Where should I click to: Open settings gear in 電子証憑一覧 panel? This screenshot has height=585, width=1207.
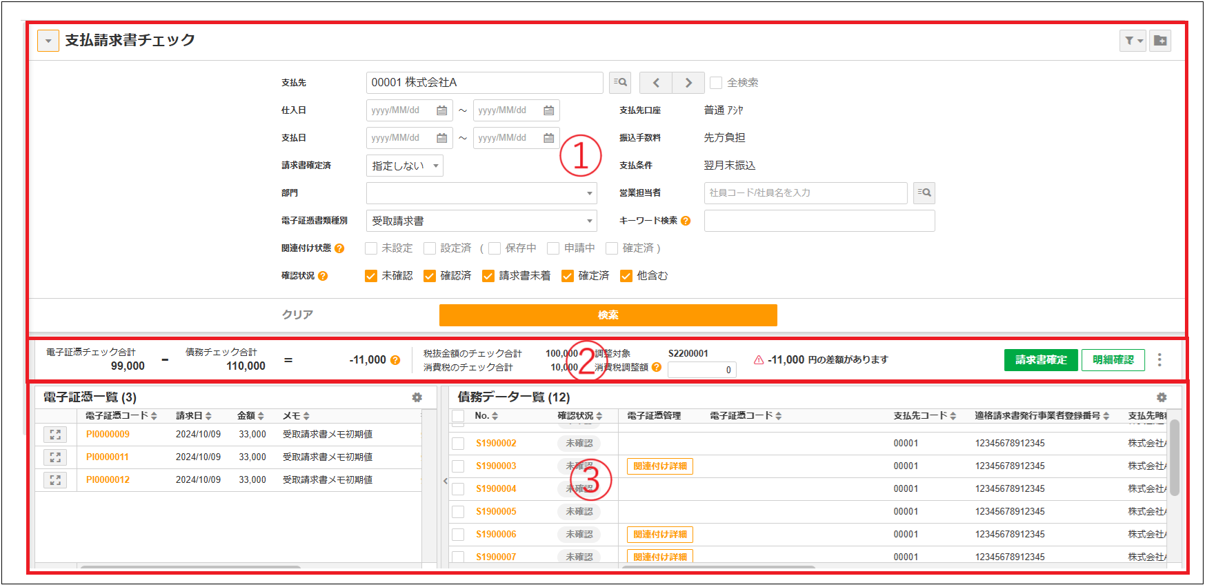coord(417,397)
